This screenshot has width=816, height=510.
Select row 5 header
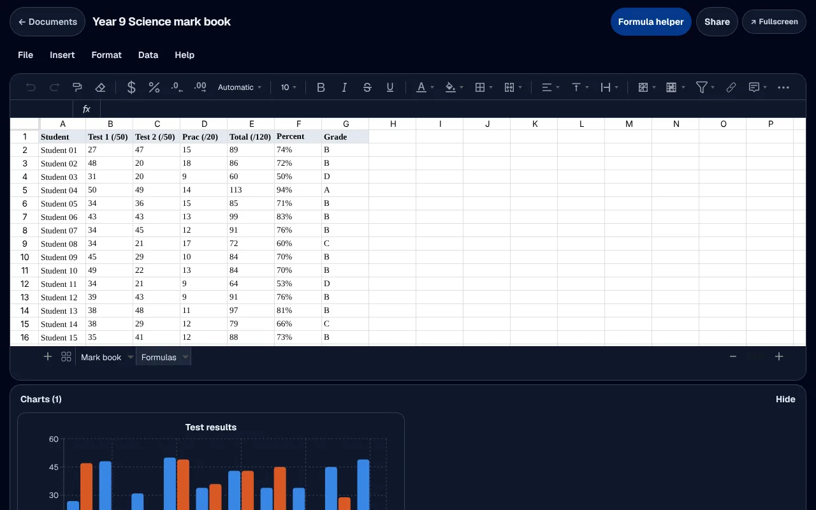(25, 190)
